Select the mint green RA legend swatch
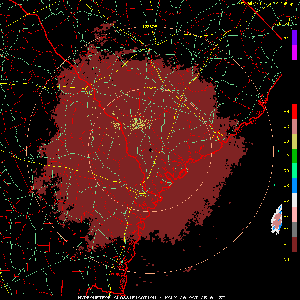This screenshot has width=300, height=300. click(x=294, y=171)
